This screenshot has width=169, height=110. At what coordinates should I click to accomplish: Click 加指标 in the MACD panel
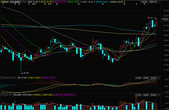[146, 78]
